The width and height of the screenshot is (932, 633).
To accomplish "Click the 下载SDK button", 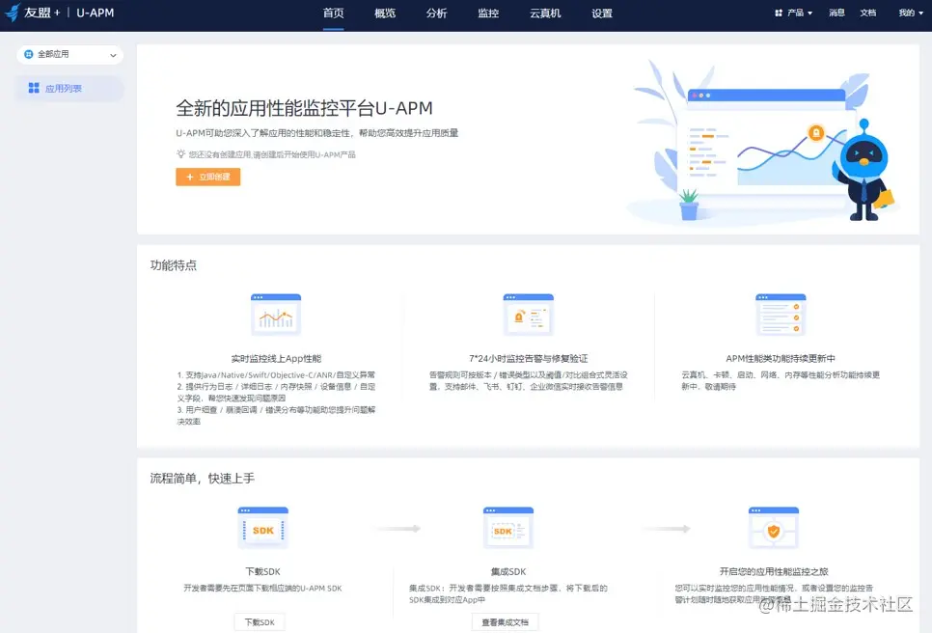I will coord(260,621).
